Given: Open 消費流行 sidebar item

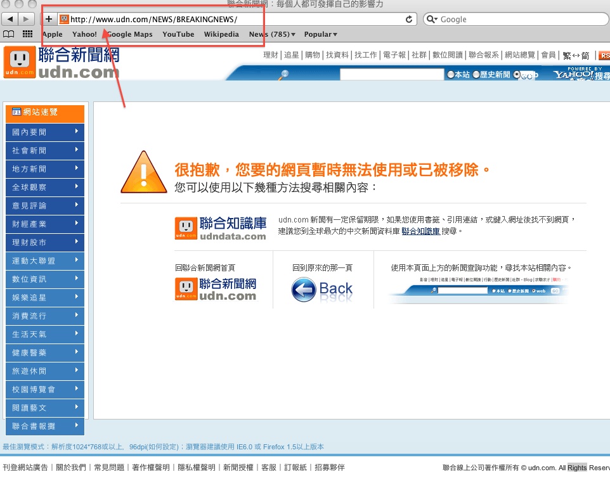Looking at the screenshot, I should 45,316.
